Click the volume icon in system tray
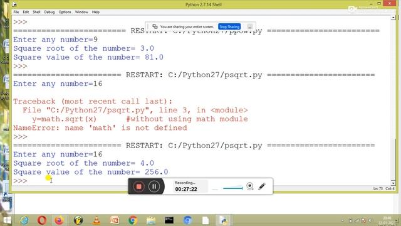The height and width of the screenshot is (226, 401). 370,220
